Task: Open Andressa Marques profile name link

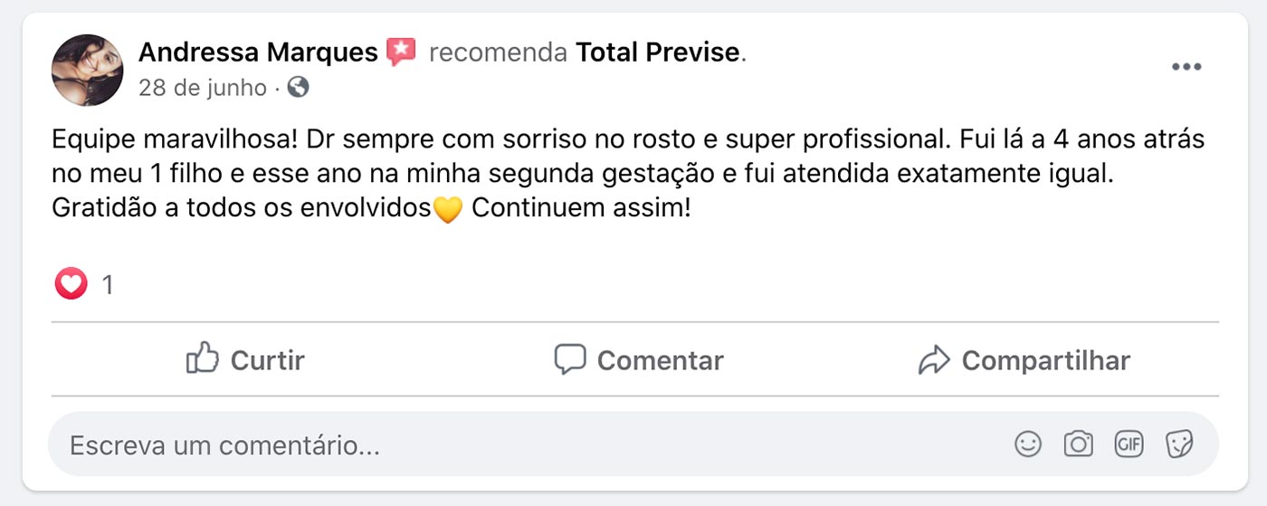Action: tap(258, 53)
